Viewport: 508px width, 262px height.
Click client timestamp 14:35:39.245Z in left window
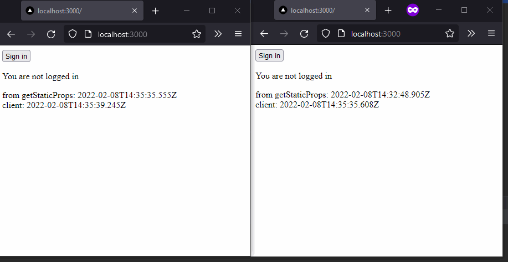click(x=76, y=105)
